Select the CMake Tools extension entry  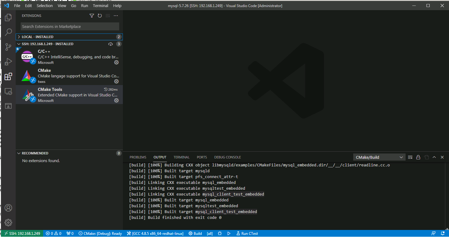[69, 95]
